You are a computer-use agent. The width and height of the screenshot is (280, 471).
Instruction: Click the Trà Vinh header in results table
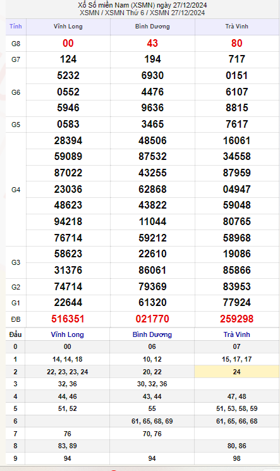[237, 27]
